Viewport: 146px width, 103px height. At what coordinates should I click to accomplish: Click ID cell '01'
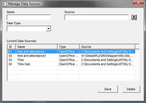pyautogui.click(x=12, y=51)
